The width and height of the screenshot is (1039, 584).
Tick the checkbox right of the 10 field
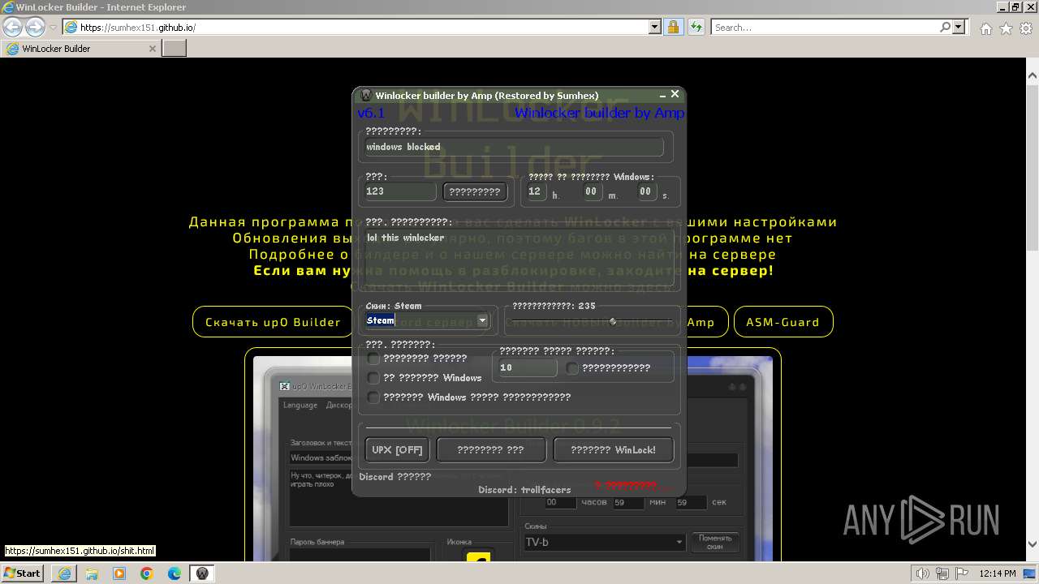tap(572, 368)
